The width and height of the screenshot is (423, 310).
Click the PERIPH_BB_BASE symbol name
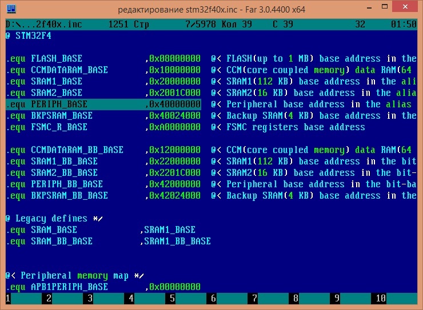[67, 184]
